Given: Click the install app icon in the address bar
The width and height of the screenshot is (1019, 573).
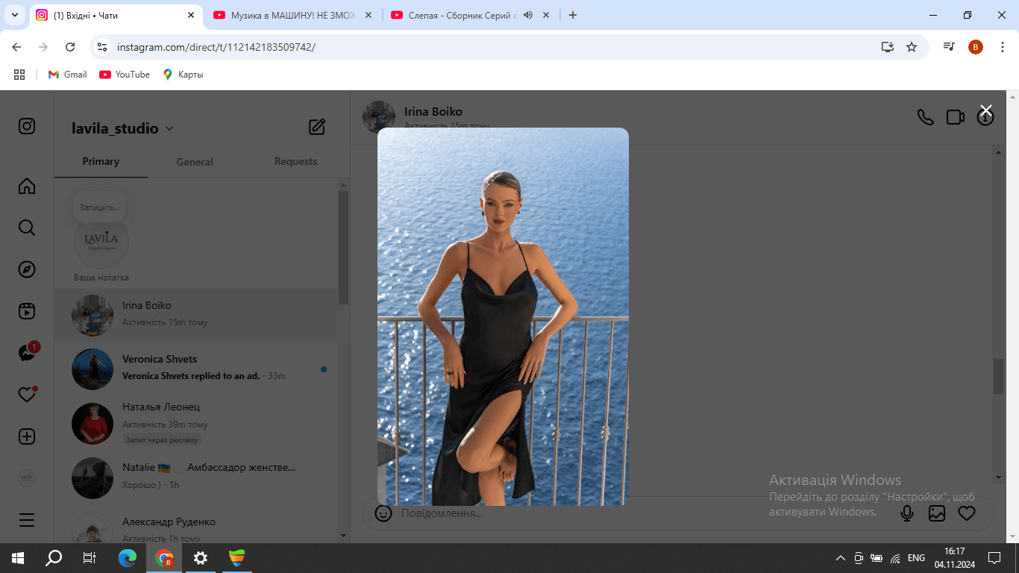Looking at the screenshot, I should pyautogui.click(x=887, y=47).
